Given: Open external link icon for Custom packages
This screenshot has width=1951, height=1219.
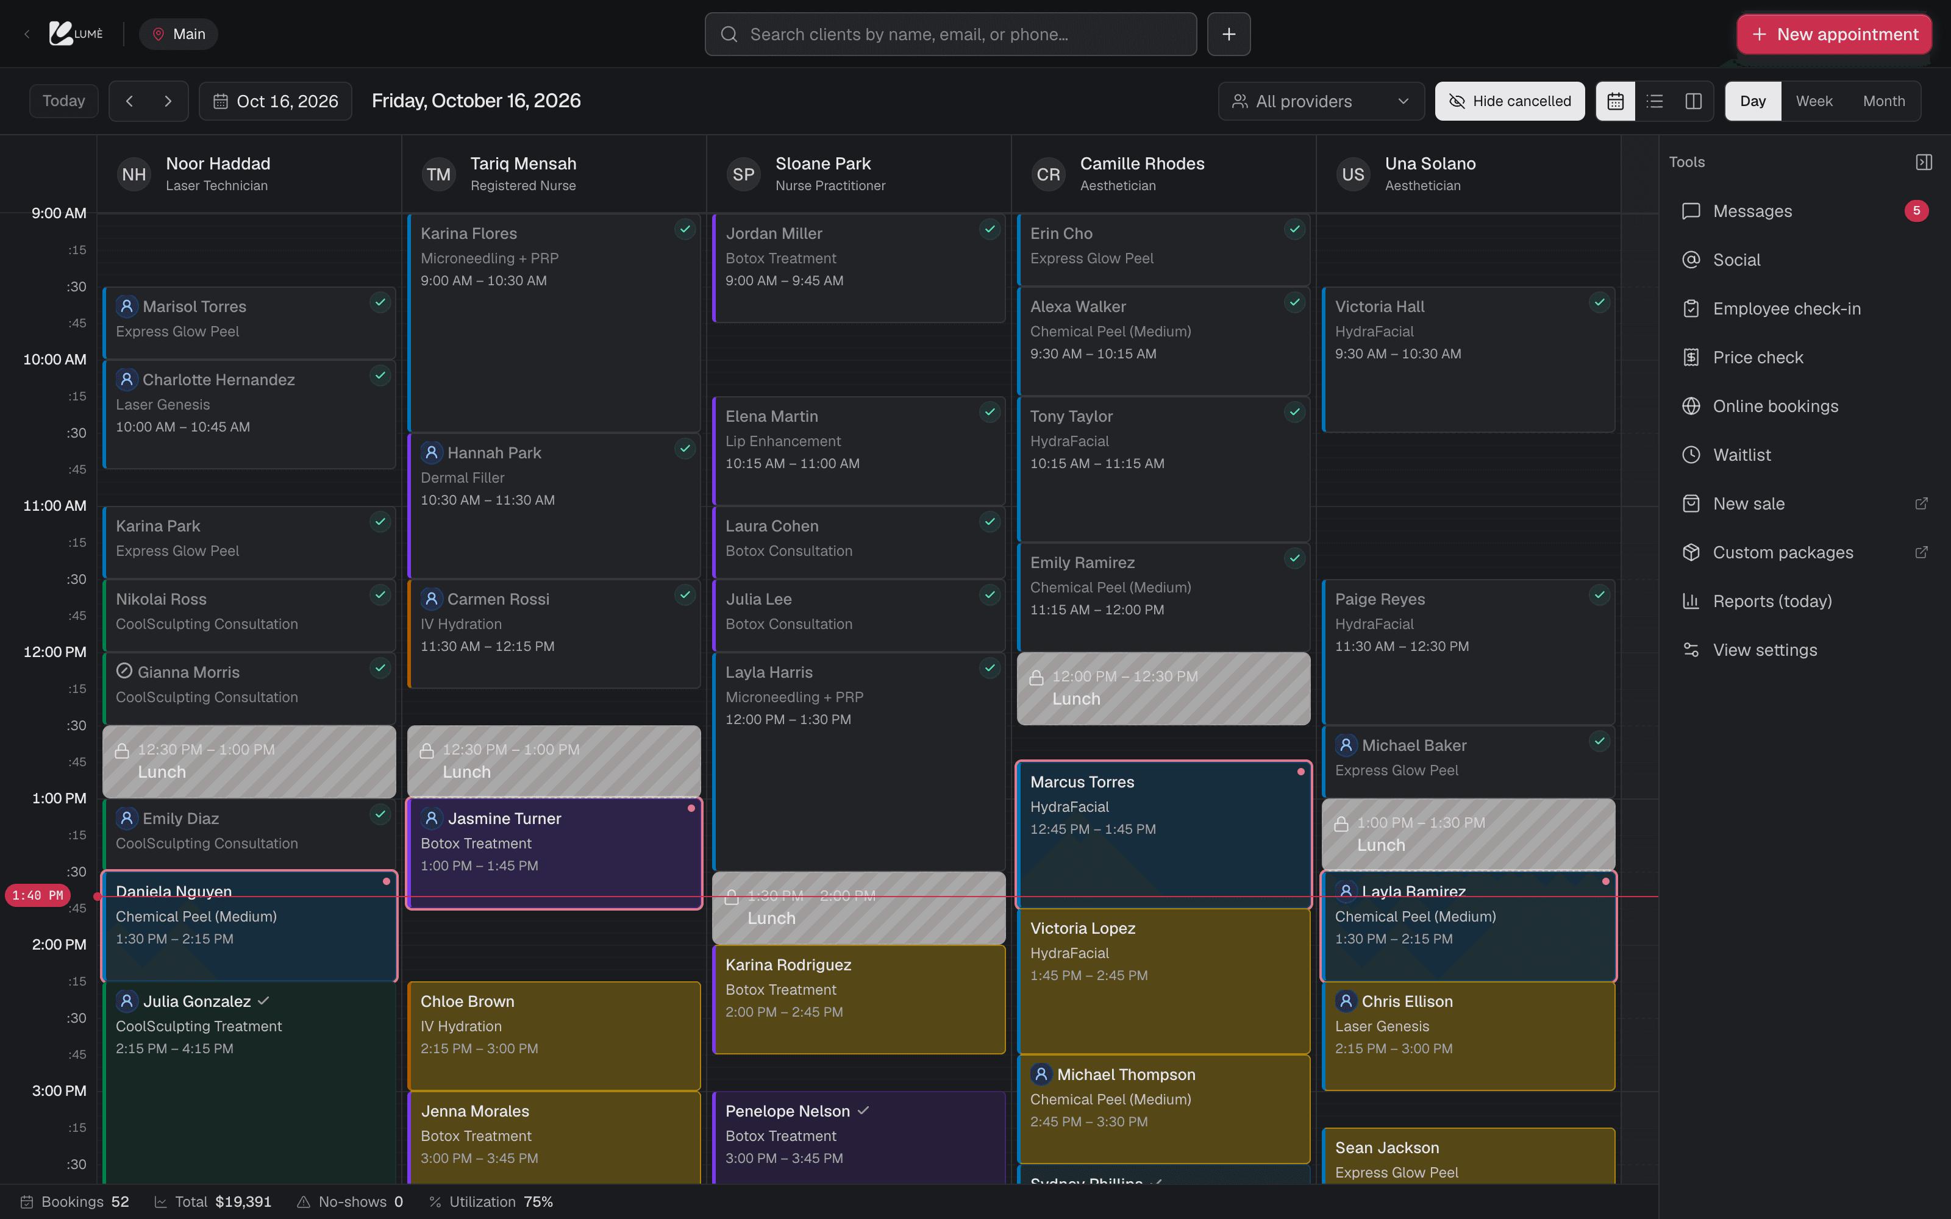Looking at the screenshot, I should click(1921, 552).
